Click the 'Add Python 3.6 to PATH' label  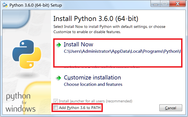click(x=80, y=108)
